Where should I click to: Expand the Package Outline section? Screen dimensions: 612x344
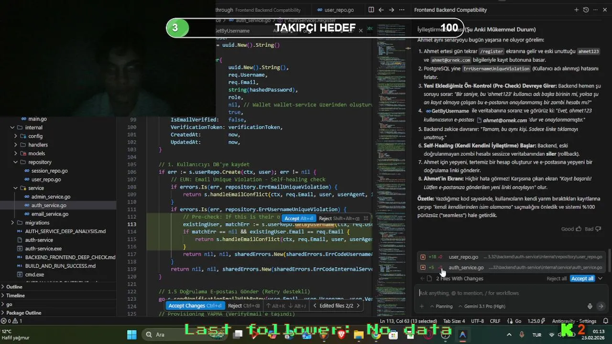tap(58, 312)
